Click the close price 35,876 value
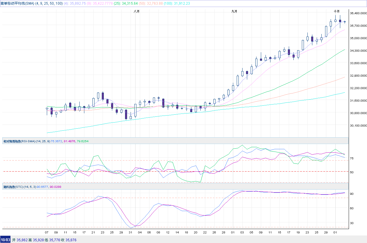Image resolution: width=367 pixels, height=243 pixels. click(x=71, y=240)
